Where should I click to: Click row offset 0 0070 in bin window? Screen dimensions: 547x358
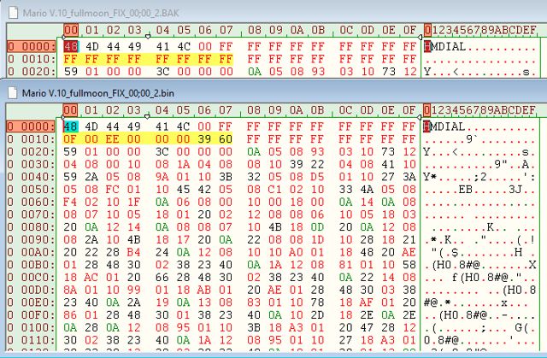click(31, 214)
